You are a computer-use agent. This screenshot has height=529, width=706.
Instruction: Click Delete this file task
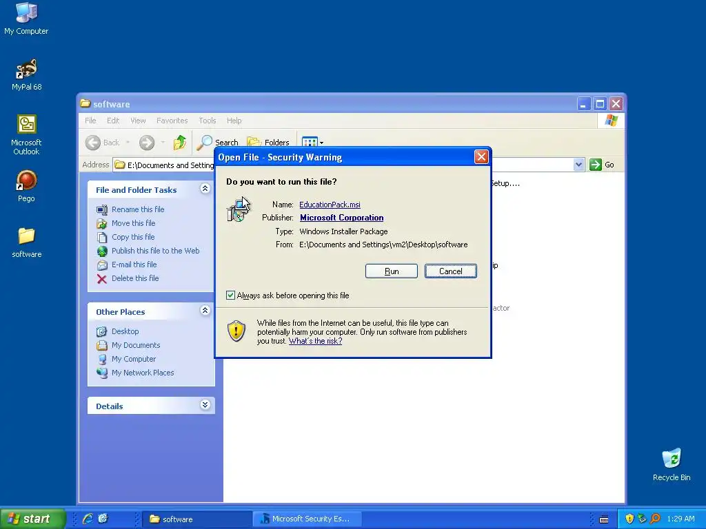135,278
